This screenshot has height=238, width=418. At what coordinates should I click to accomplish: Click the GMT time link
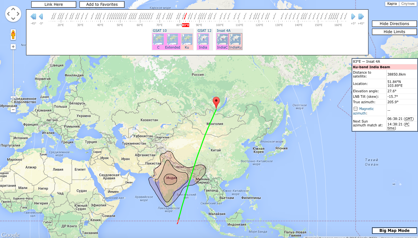point(409,119)
